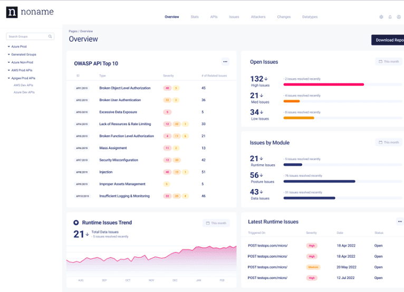Switch to the Datatypes tab
404x292 pixels.
point(310,17)
